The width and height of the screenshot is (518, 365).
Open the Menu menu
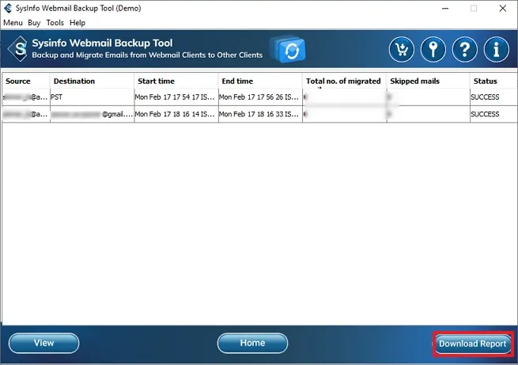[x=13, y=23]
